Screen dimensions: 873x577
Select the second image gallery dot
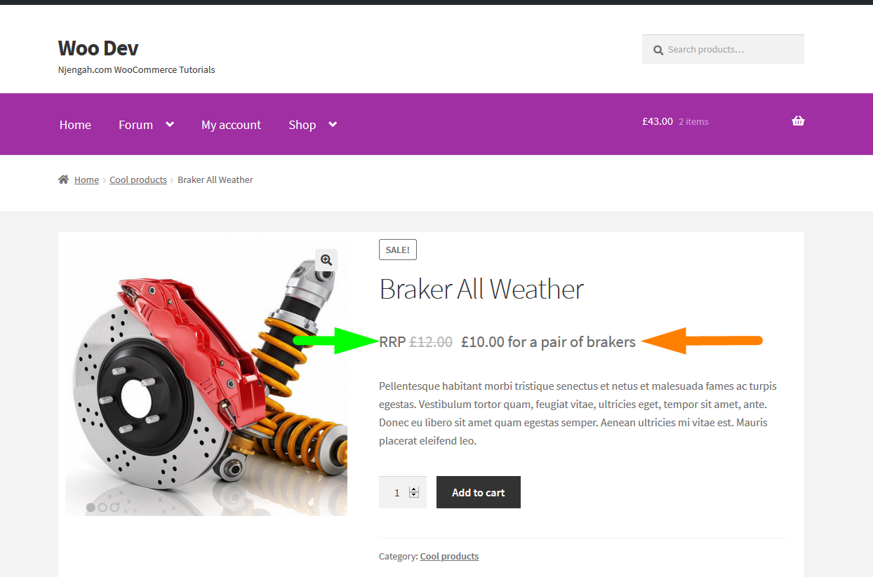coord(102,507)
